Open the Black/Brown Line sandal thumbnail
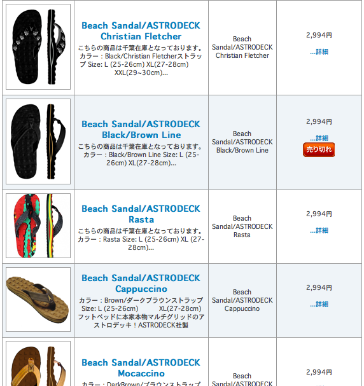Viewport: 364px width, 386px height. pyautogui.click(x=38, y=142)
